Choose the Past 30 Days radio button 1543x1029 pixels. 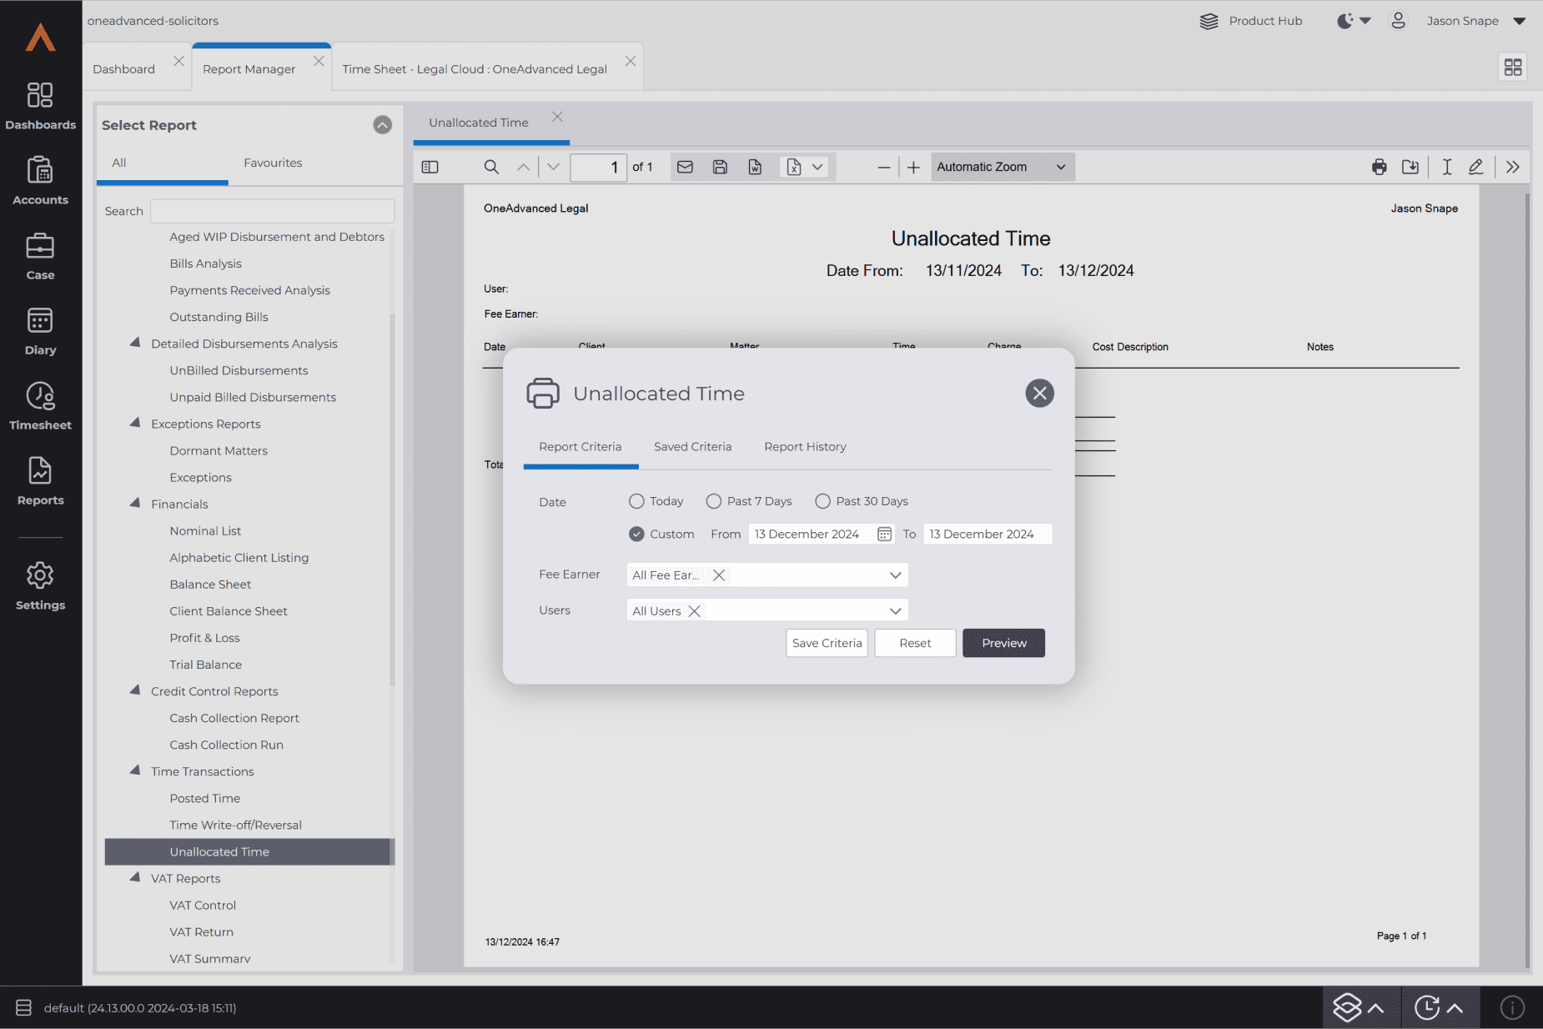[822, 501]
